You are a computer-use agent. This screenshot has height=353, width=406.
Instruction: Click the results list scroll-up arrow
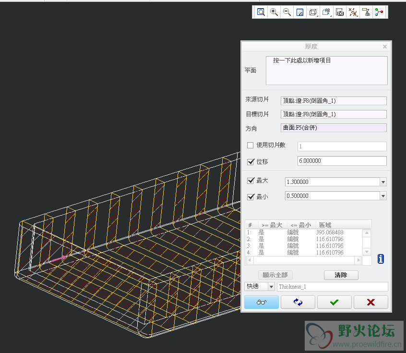click(x=367, y=233)
